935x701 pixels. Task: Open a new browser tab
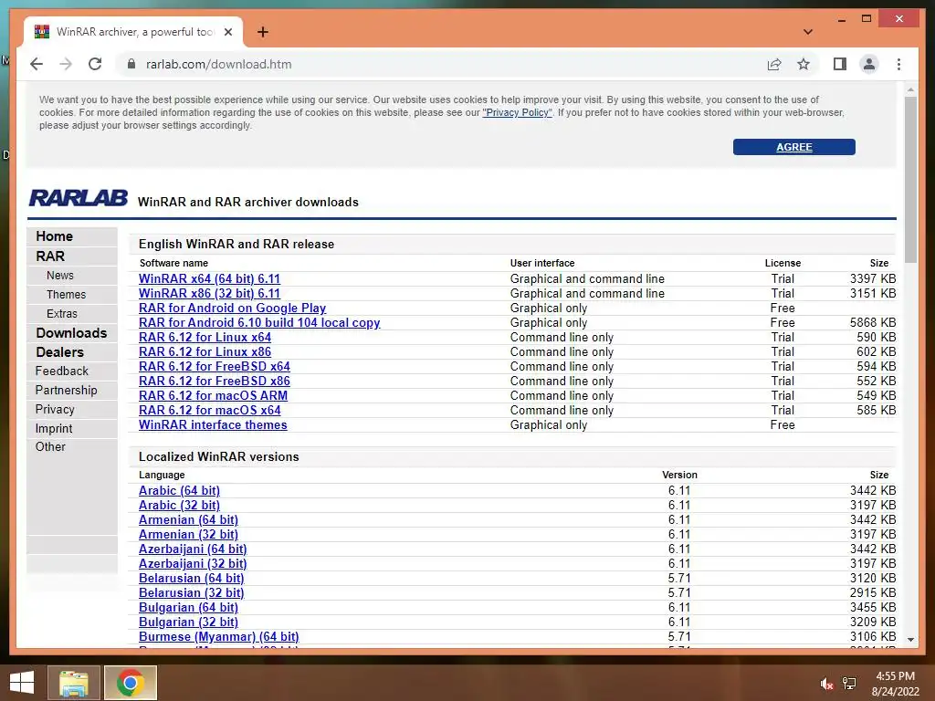[263, 32]
